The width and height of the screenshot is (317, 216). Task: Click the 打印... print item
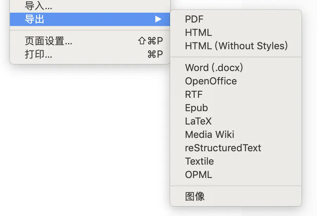[38, 55]
